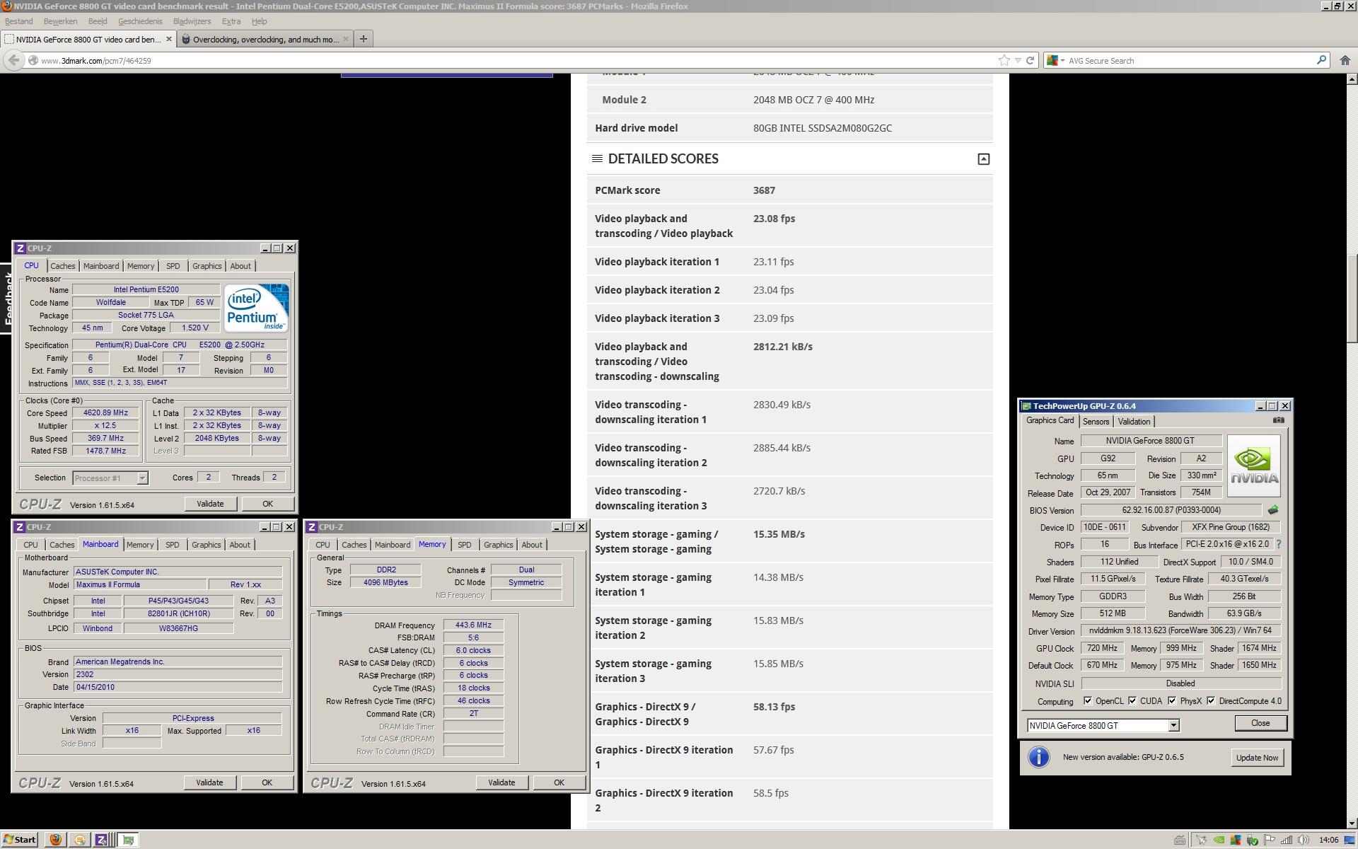The height and width of the screenshot is (849, 1358).
Task: Click the AVG Secure Search field
Action: pos(1188,60)
